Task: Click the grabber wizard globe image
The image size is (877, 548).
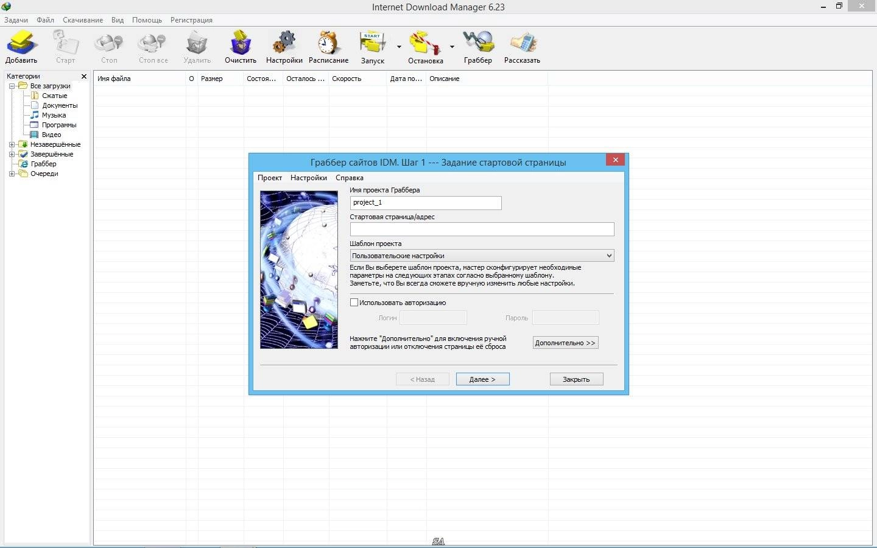Action: (x=299, y=270)
